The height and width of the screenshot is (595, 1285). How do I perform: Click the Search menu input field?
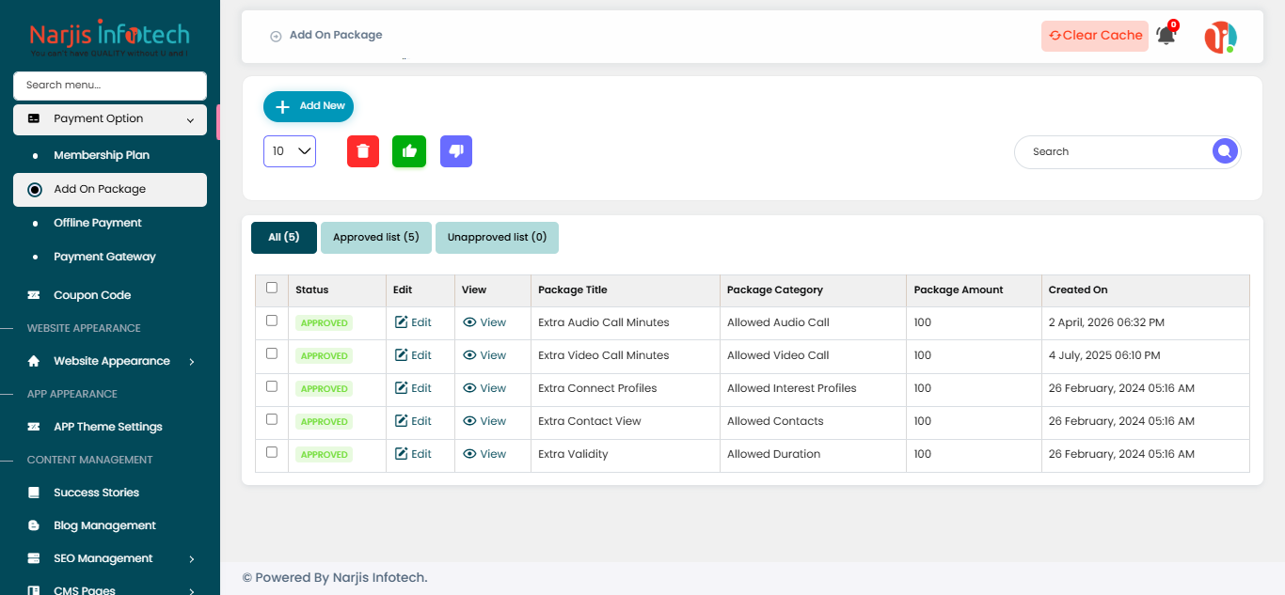tap(110, 86)
